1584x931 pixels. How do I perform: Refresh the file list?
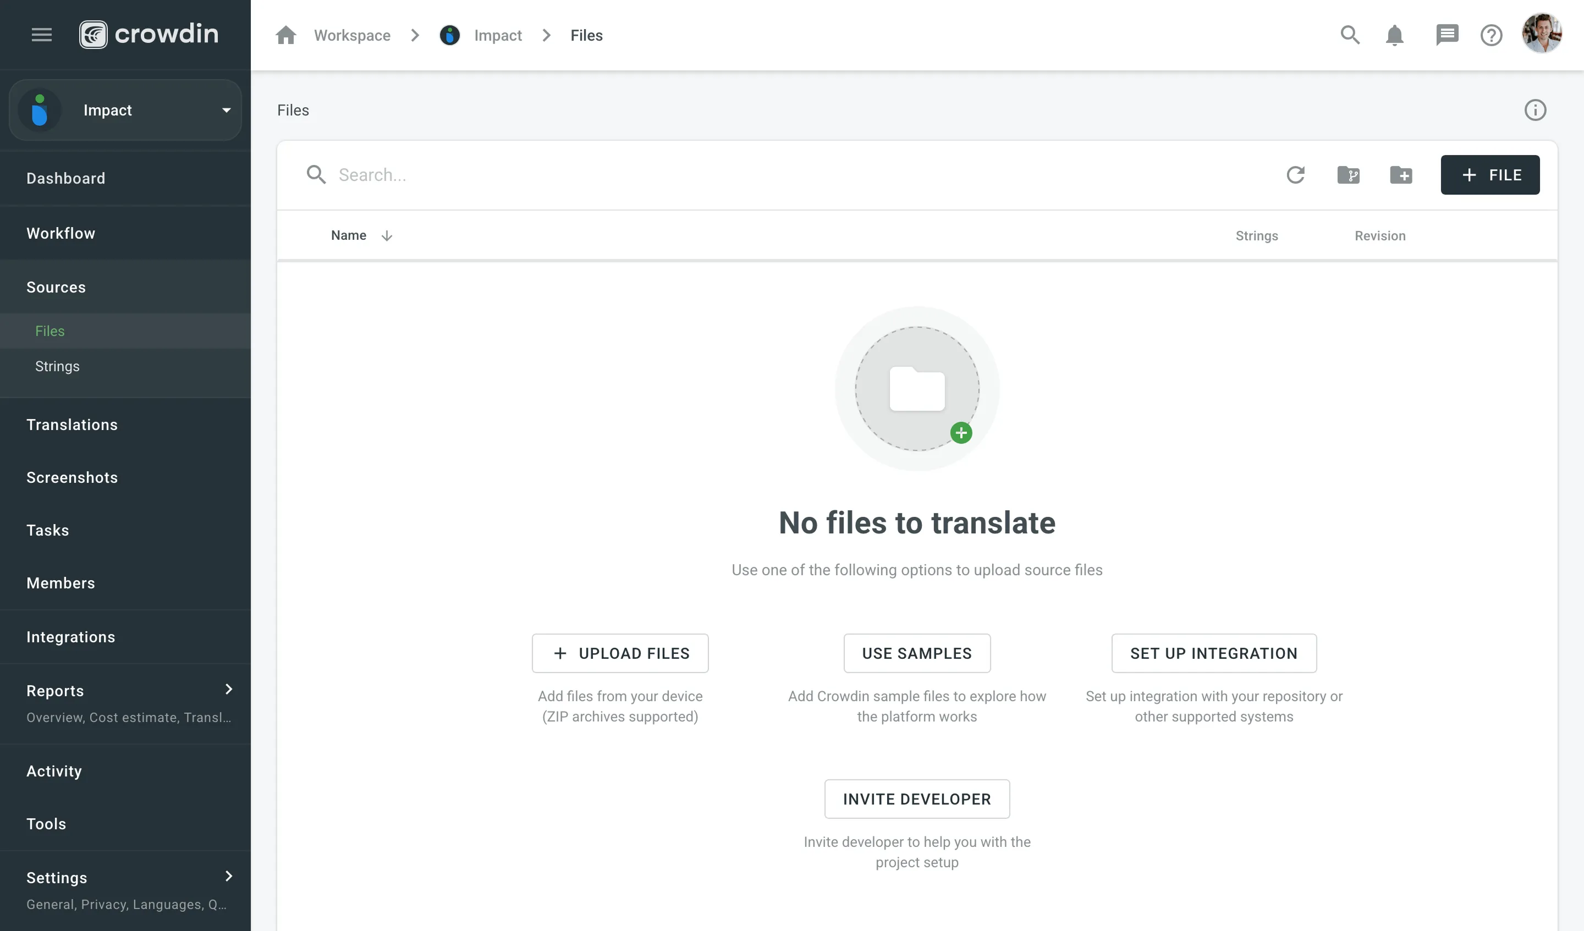[x=1296, y=175]
